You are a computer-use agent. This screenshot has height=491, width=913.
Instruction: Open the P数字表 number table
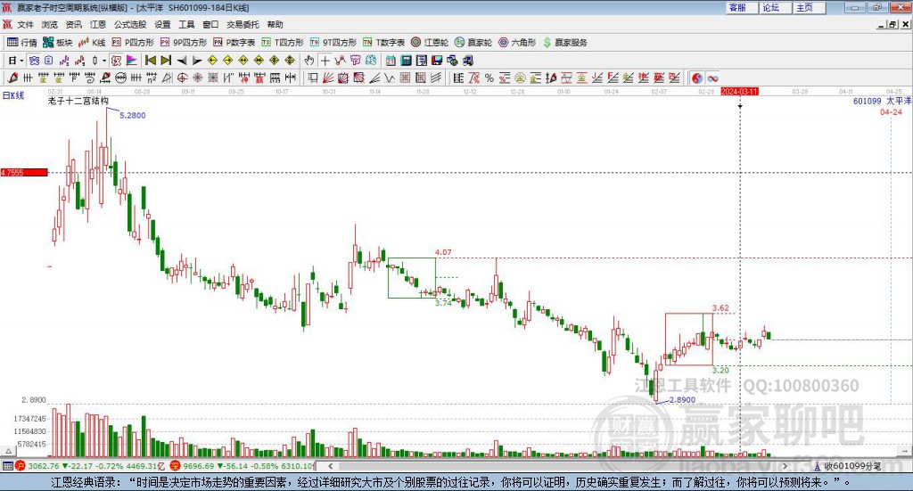pyautogui.click(x=234, y=43)
